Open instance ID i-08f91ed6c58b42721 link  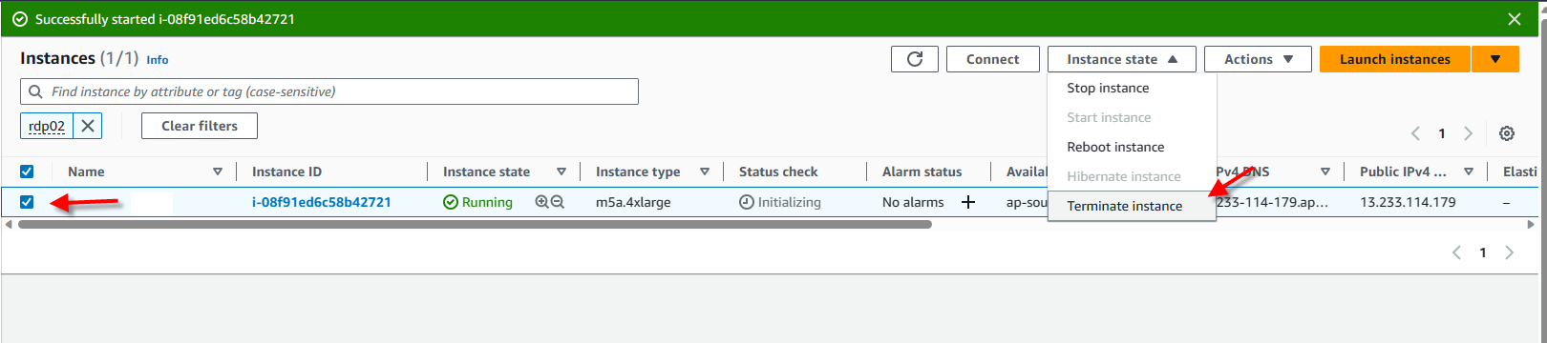(x=322, y=202)
